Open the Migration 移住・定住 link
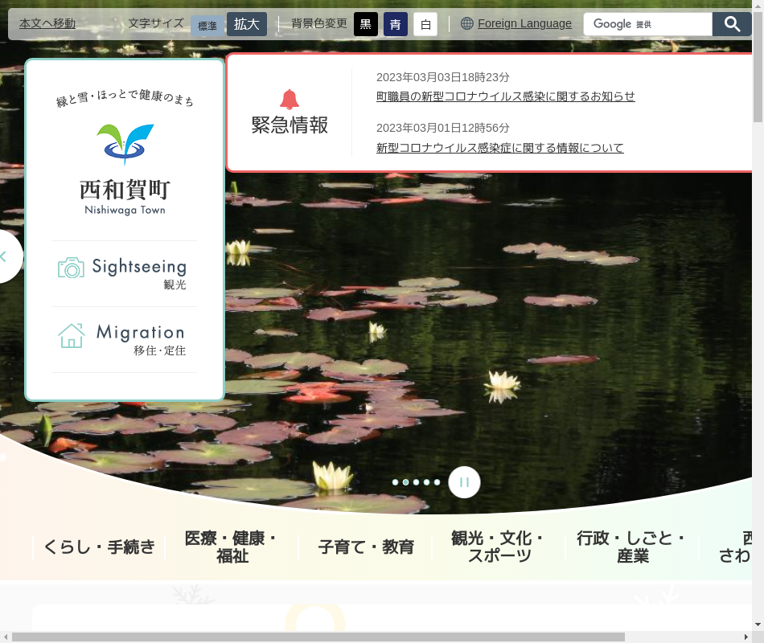 click(124, 339)
